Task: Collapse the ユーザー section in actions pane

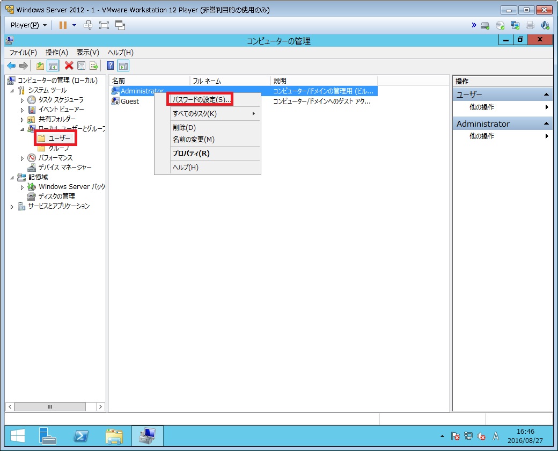Action: [x=546, y=94]
